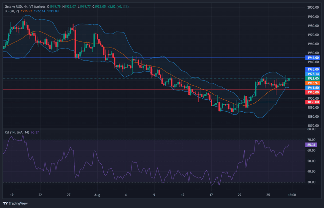Click the red 1910.00 price label
The image size is (324, 208).
click(313, 92)
